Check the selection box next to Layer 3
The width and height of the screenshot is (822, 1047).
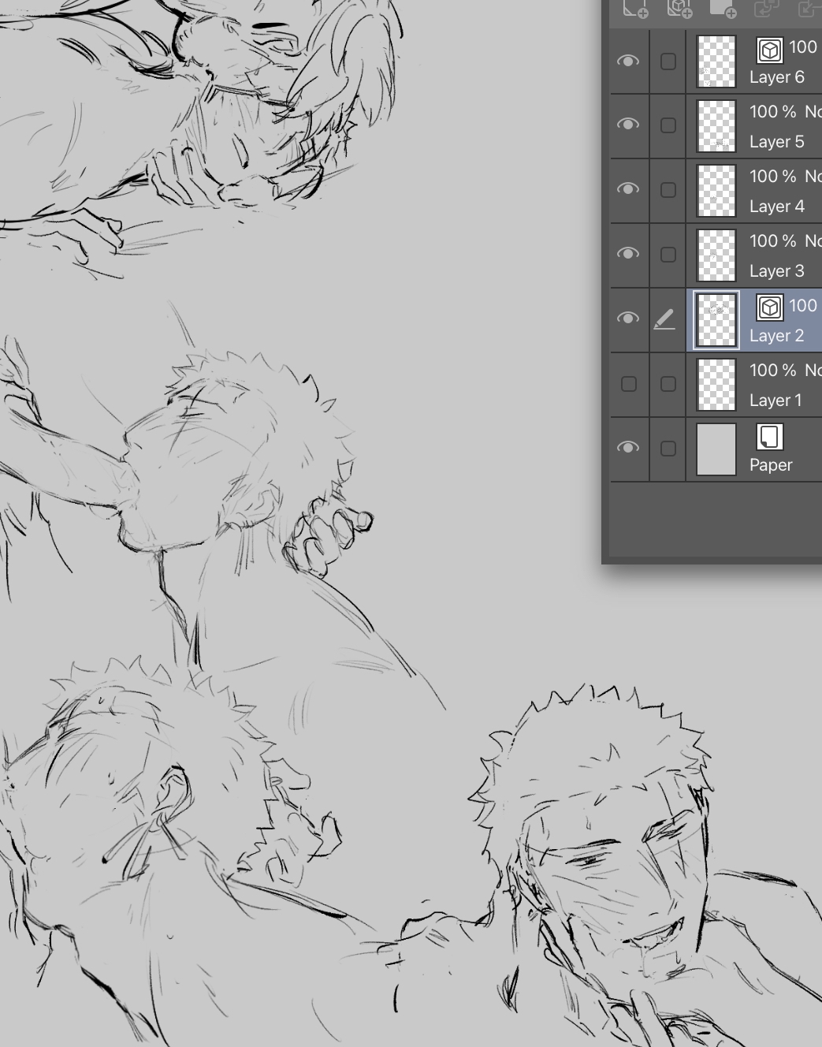668,255
